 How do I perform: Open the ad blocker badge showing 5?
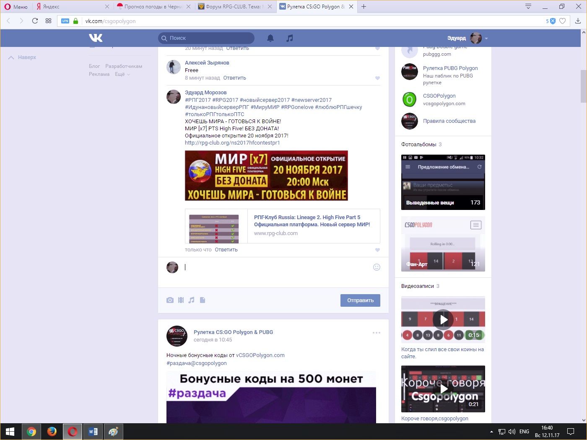(x=551, y=21)
